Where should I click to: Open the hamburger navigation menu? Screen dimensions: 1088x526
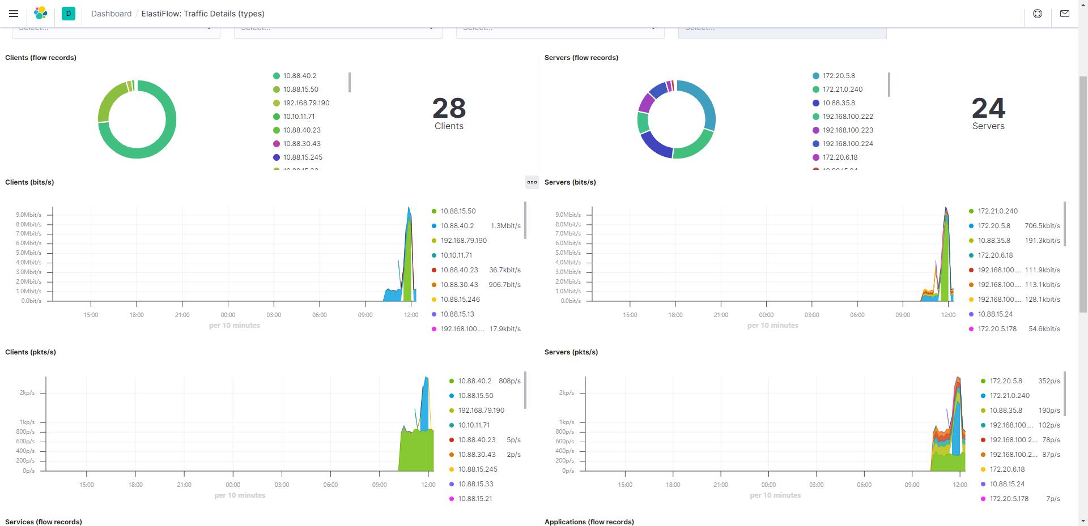(14, 14)
